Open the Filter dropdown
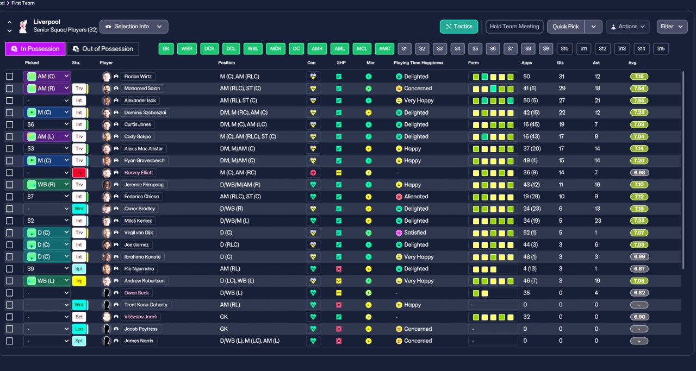Screen dimensions: 696x371 point(672,27)
